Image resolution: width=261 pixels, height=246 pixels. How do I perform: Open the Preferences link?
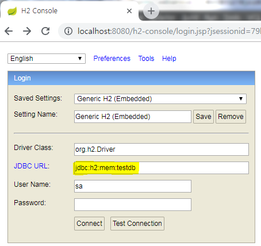point(112,59)
